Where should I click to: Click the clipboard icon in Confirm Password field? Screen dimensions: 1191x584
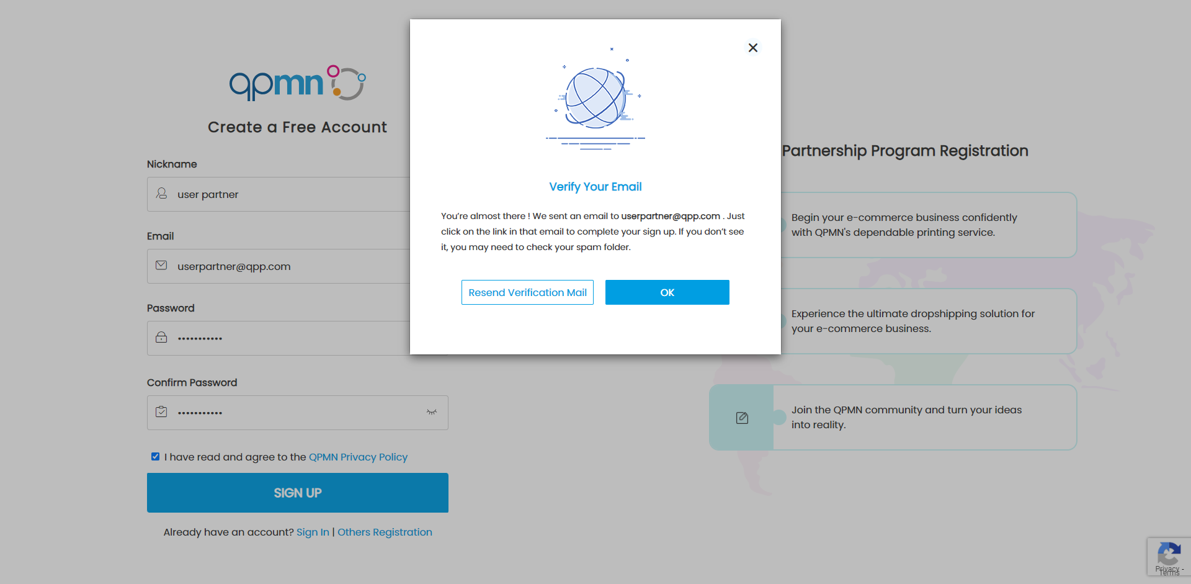pyautogui.click(x=161, y=411)
